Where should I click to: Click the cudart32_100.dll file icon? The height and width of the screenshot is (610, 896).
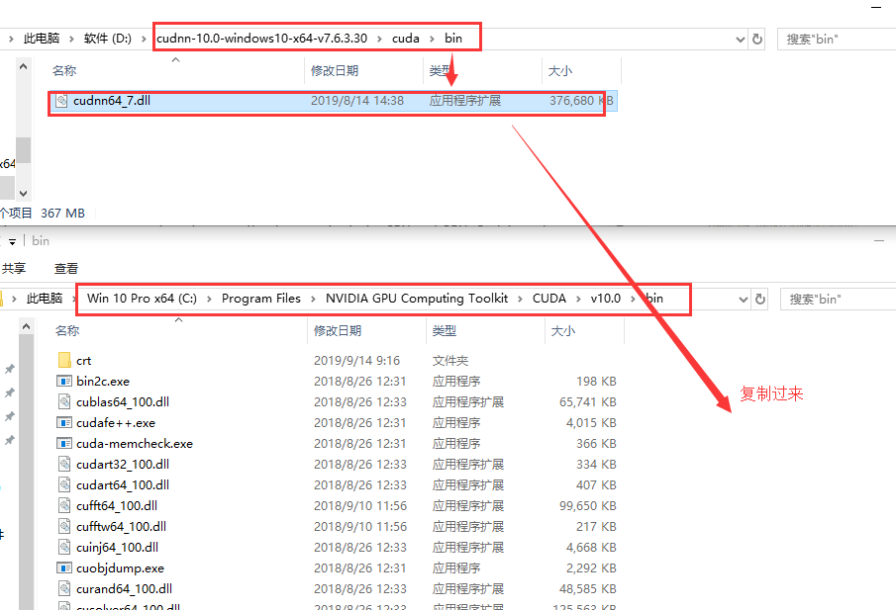click(64, 464)
